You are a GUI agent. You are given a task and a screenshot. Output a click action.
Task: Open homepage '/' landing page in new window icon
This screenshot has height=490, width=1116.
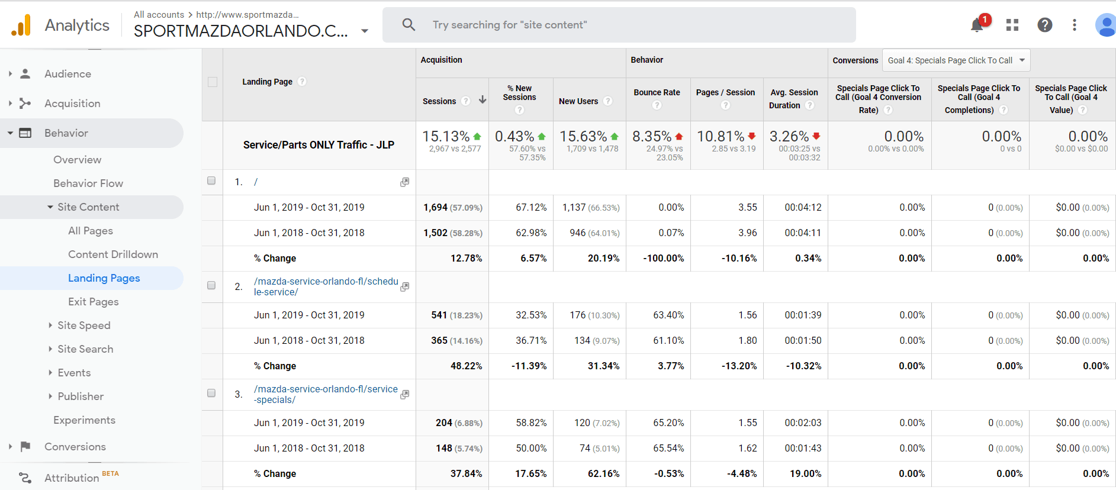(405, 182)
